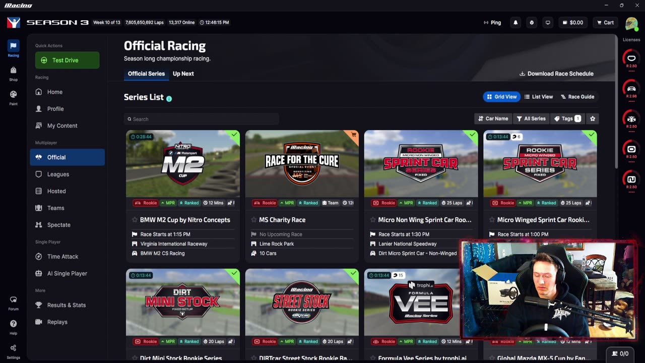Screen dimensions: 645x363
Task: Open the $0.00 account balance
Action: coord(572,23)
